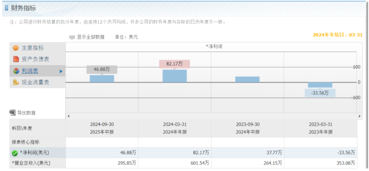The width and height of the screenshot is (369, 171).
Task: Click the 2024-09-30 2025年中报 column header
Action: coord(102,128)
